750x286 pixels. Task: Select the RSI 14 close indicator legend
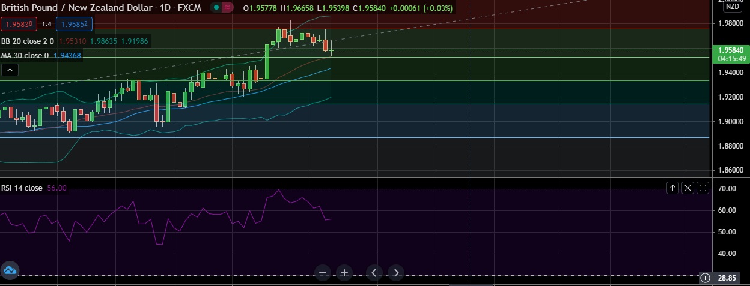22,188
